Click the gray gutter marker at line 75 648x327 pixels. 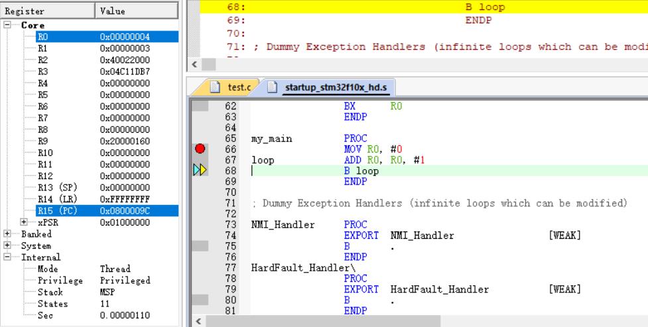click(200, 245)
